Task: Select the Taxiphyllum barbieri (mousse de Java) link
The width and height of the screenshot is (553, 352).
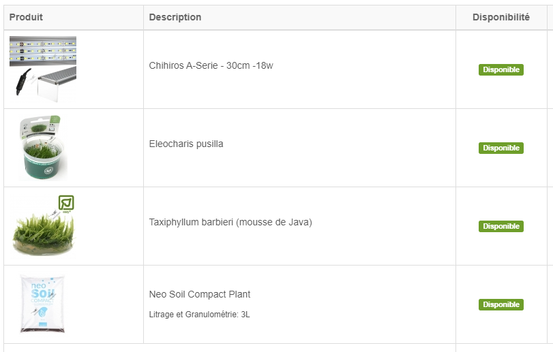Action: pos(230,222)
